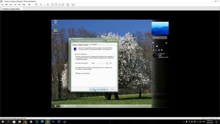
Task: Click the greyed Apply button
Action: [112, 89]
